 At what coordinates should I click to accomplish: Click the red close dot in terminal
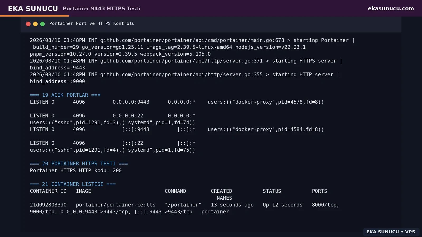tap(28, 24)
